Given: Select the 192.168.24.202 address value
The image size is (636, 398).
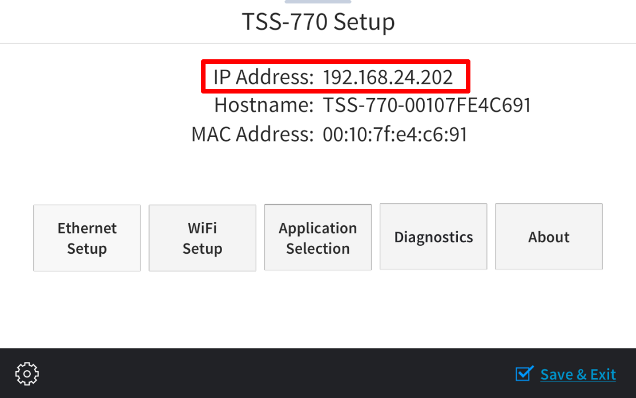Looking at the screenshot, I should click(388, 77).
